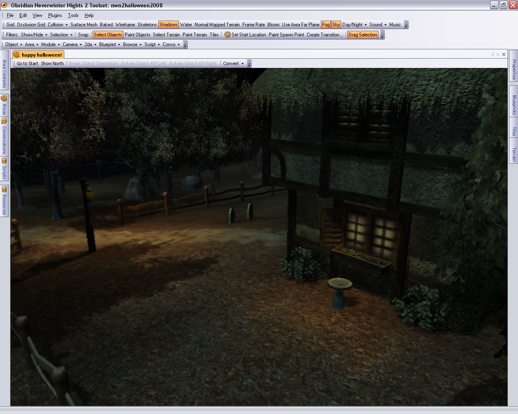Turn off Sky rendering
The image size is (518, 414).
pos(336,25)
